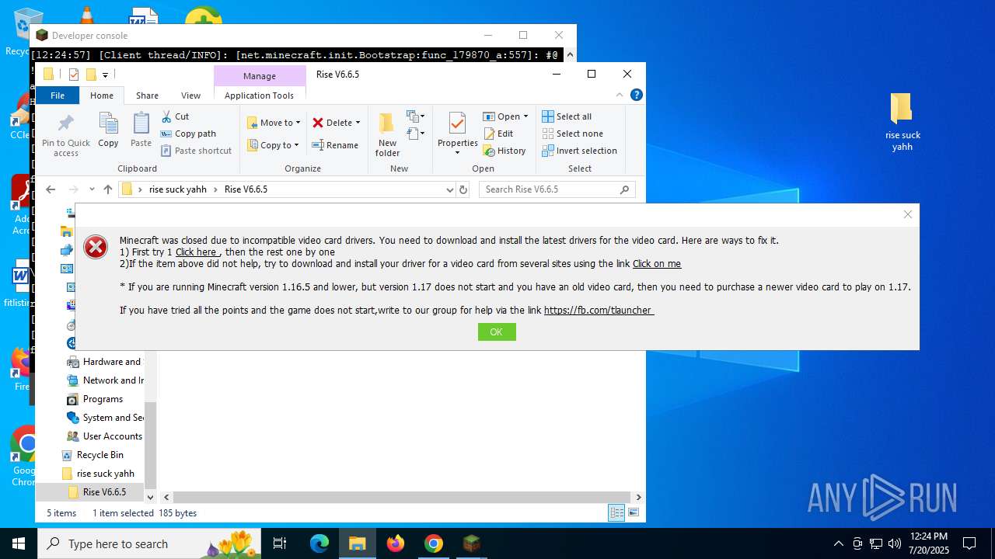995x559 pixels.
Task: Open the notification center icon
Action: coord(969,543)
